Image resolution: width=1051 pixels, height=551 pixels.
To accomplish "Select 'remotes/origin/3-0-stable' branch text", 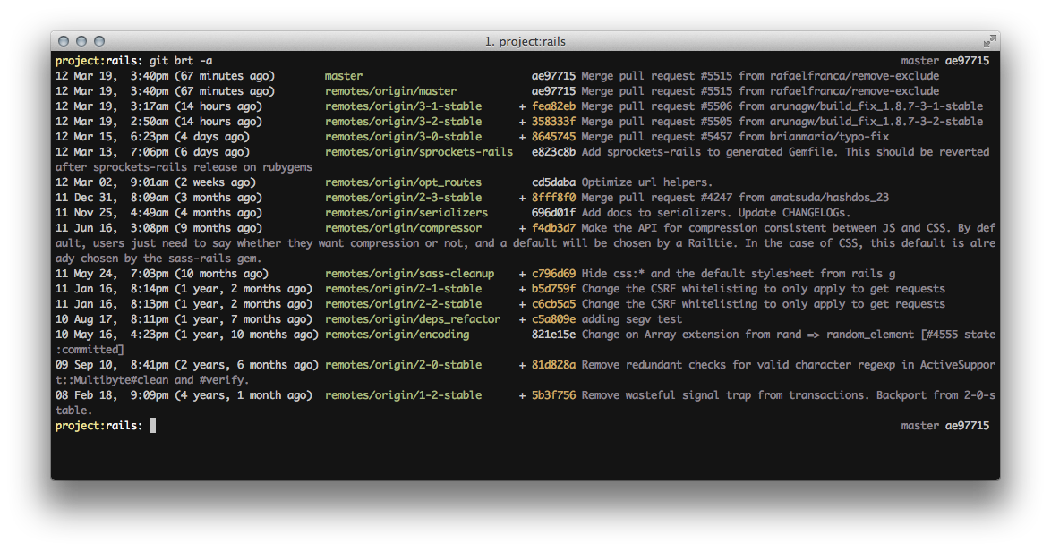I will [x=404, y=137].
